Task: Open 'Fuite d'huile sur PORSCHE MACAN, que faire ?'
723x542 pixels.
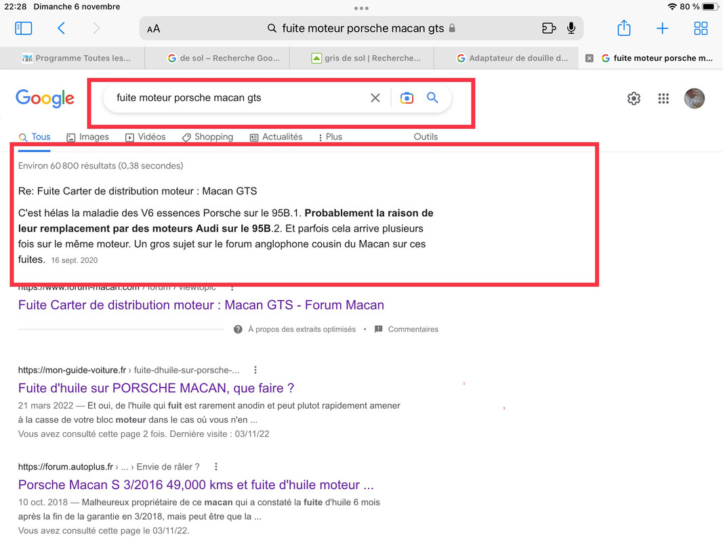Action: [156, 388]
